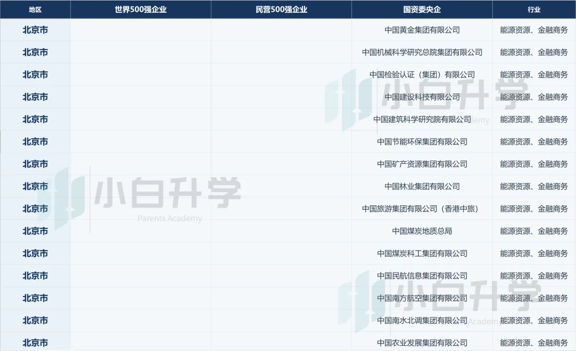Click 能源资源、金融商务 in the 中国黄金集团 row
This screenshot has width=576, height=351.
coord(534,30)
